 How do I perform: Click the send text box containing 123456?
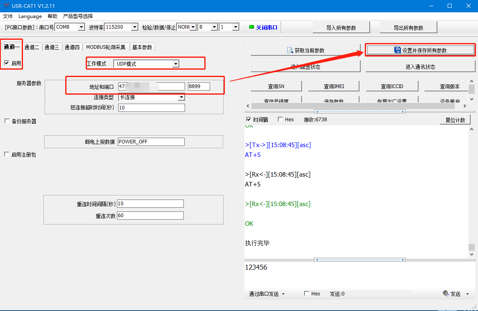point(360,275)
